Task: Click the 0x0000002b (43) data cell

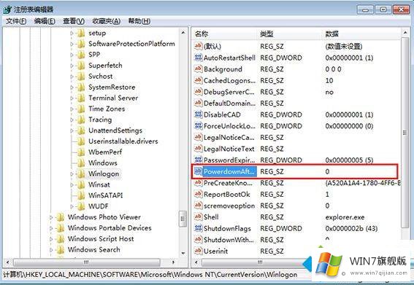Action: pyautogui.click(x=351, y=229)
